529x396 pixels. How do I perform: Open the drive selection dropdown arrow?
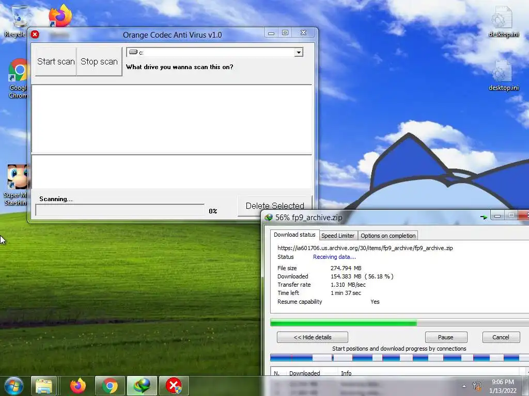299,52
